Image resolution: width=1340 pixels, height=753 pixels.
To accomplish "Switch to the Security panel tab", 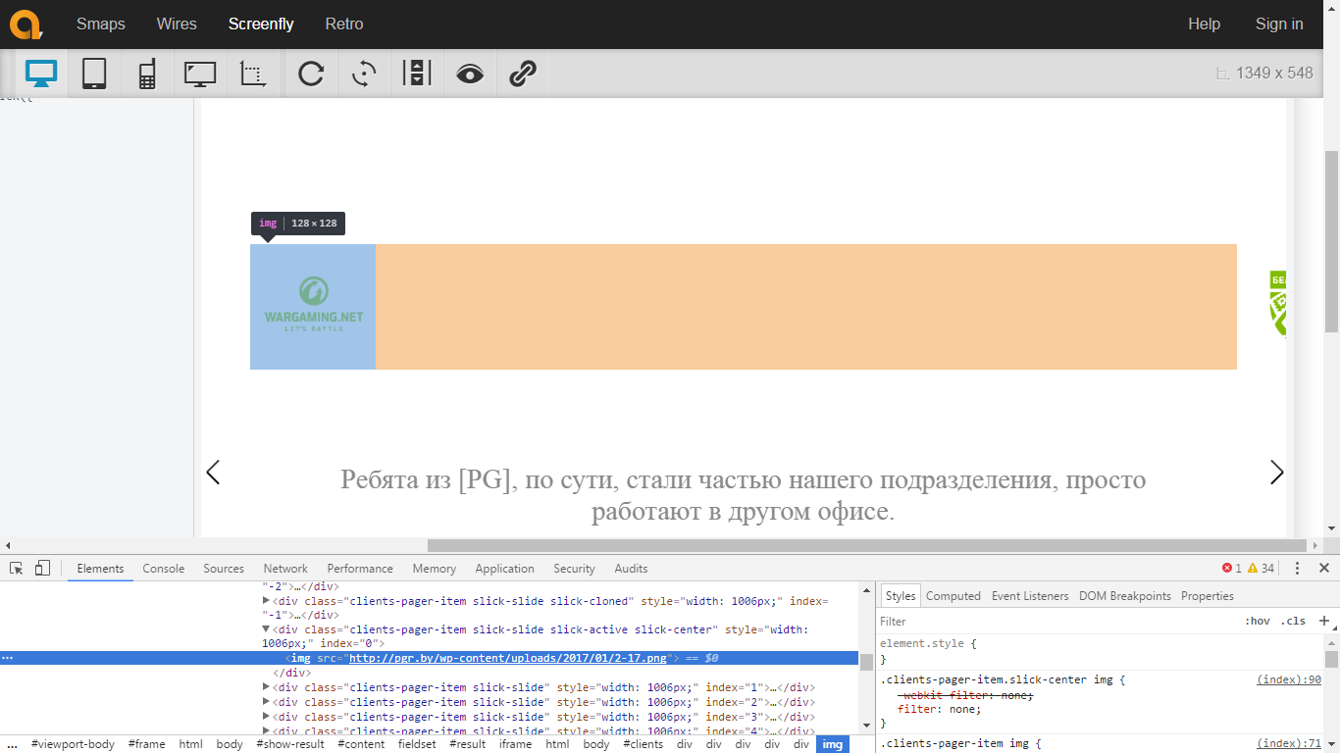I will tap(574, 569).
